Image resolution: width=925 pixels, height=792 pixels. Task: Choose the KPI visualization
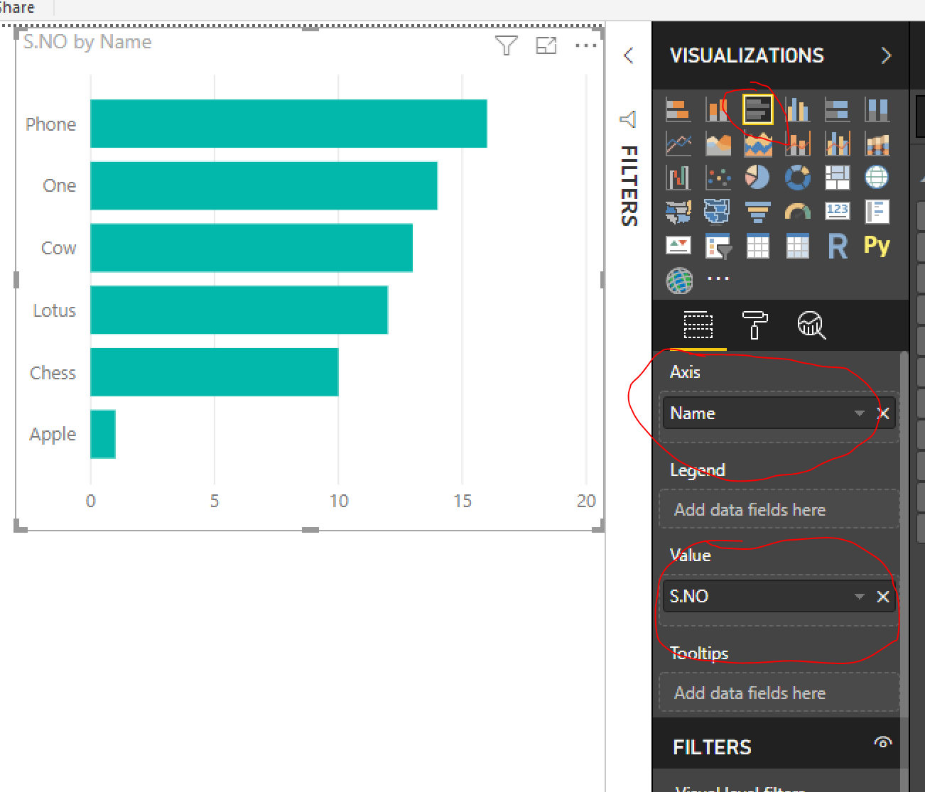point(678,246)
